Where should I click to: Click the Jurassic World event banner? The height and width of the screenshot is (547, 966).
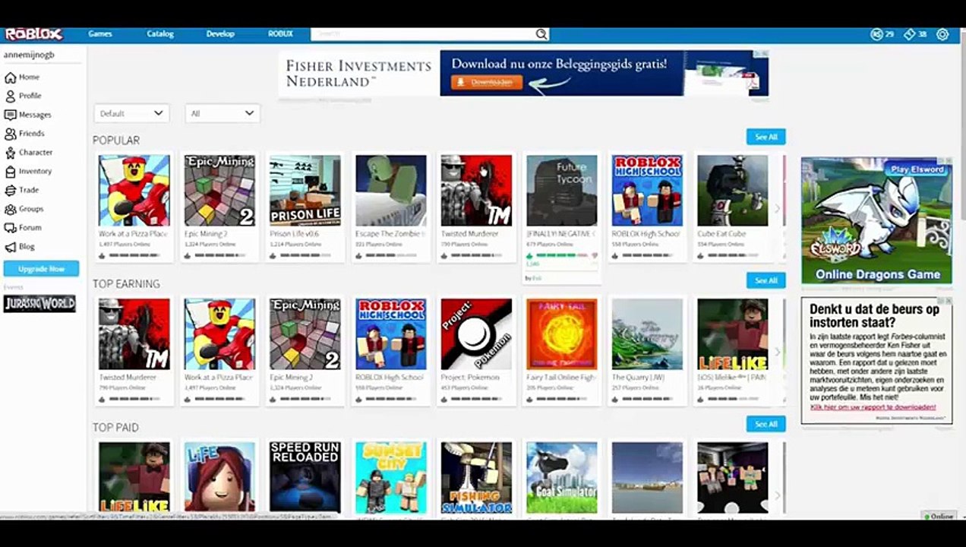[39, 304]
